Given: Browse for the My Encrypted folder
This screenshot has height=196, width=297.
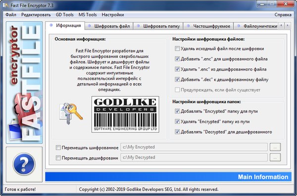Looking at the screenshot, I should pos(275,147).
